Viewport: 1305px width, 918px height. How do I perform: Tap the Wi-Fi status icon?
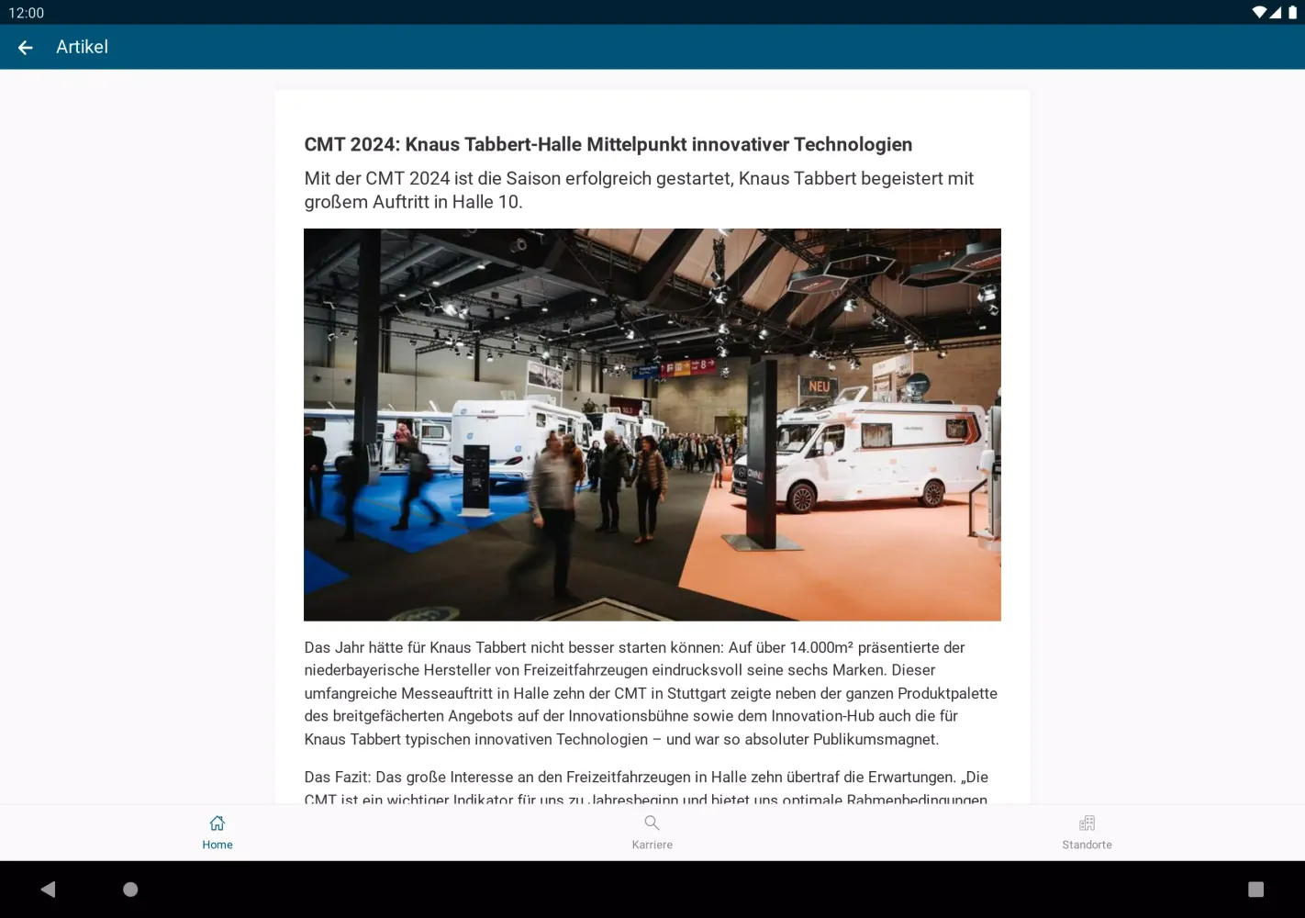pyautogui.click(x=1259, y=13)
